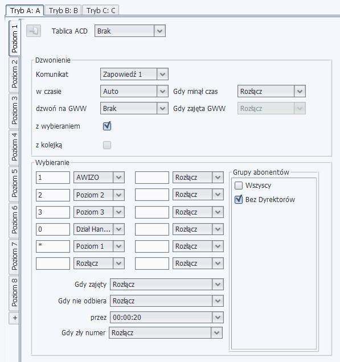Screen dimensions: 340x362
Task: Open the 'Gdy minął czas' dropdown
Action: 272,91
